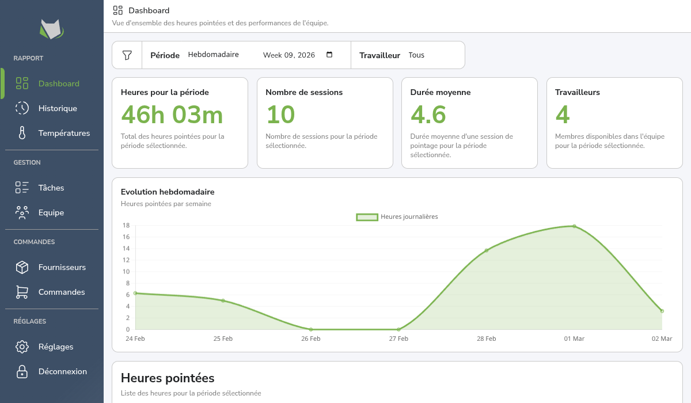The height and width of the screenshot is (403, 691).
Task: Click the Déconnexion link to log out
Action: (62, 371)
